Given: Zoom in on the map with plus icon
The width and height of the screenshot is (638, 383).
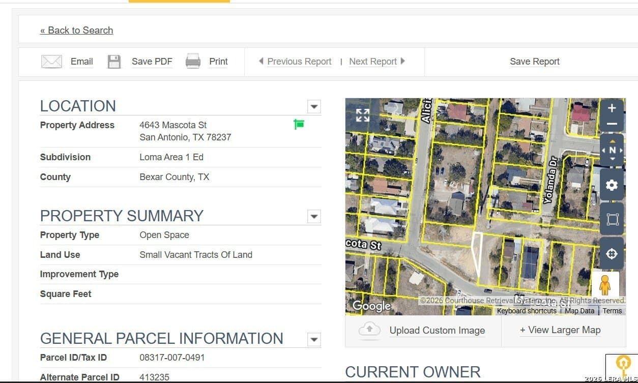Looking at the screenshot, I should (x=612, y=108).
